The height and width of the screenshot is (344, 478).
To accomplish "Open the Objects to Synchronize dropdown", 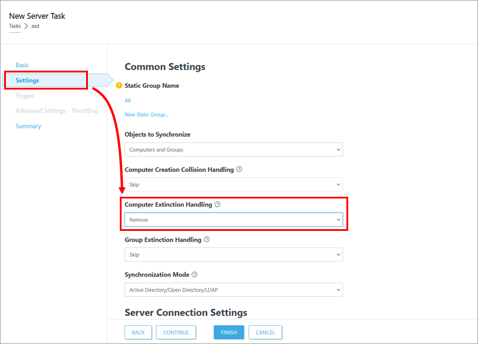I will [x=234, y=150].
